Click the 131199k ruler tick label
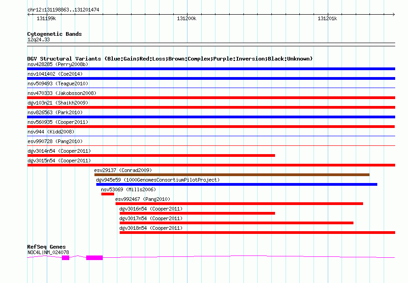The width and height of the screenshot is (408, 283). pyautogui.click(x=46, y=18)
